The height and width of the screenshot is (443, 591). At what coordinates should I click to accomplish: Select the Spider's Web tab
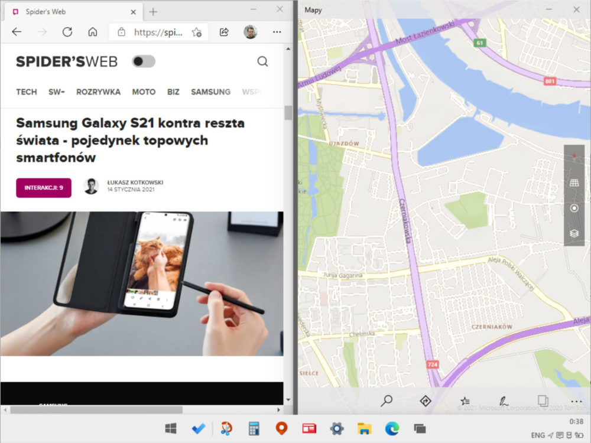74,12
